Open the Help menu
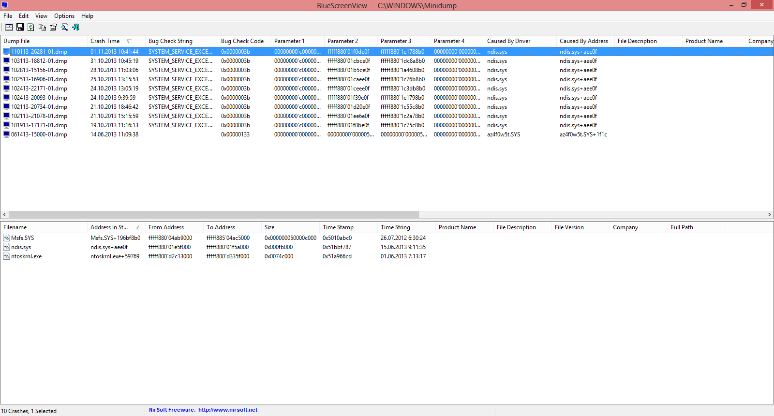The height and width of the screenshot is (416, 774). click(87, 16)
